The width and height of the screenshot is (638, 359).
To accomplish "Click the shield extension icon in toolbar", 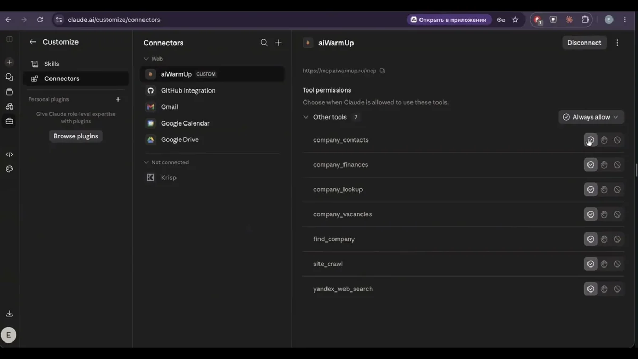I will click(x=553, y=20).
